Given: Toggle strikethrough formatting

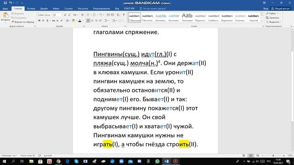Looking at the screenshot, I should [x=54, y=21].
